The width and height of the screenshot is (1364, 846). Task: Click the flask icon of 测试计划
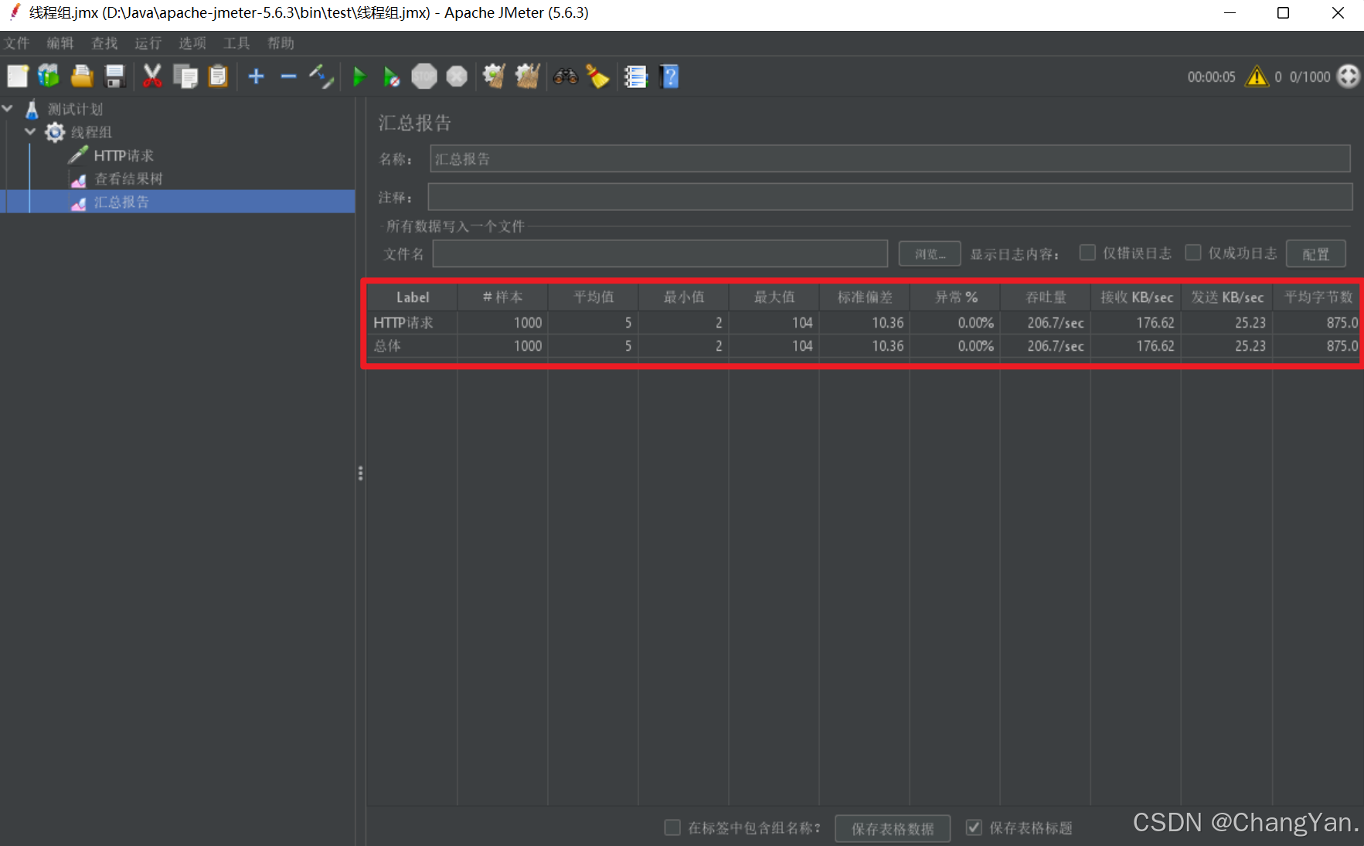coord(32,109)
